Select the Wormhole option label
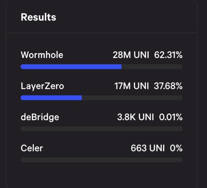Screen dimensions: 207x188 (42, 55)
